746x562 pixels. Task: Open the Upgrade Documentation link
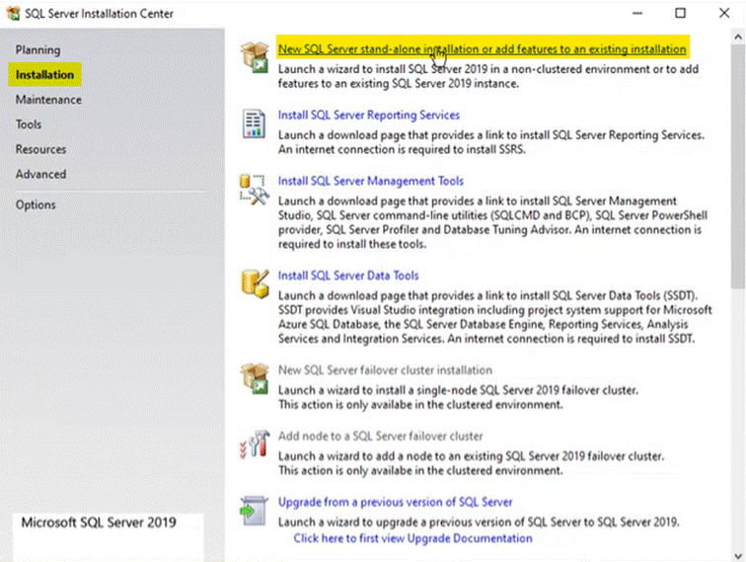[x=412, y=538]
